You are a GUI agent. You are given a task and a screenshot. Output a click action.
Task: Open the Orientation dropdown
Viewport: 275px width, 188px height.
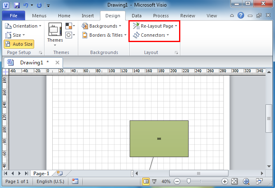point(23,26)
